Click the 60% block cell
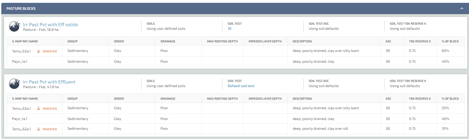 [x=445, y=51]
